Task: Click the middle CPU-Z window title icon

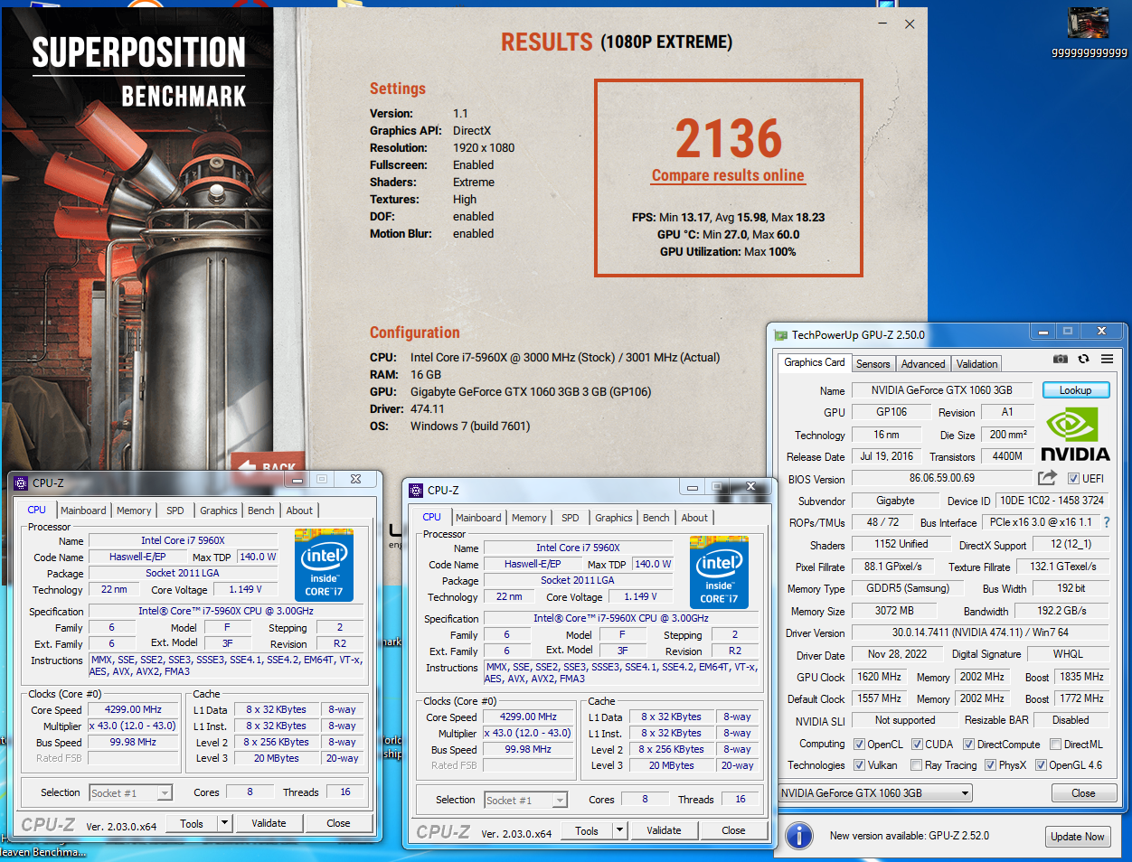Action: pyautogui.click(x=416, y=491)
